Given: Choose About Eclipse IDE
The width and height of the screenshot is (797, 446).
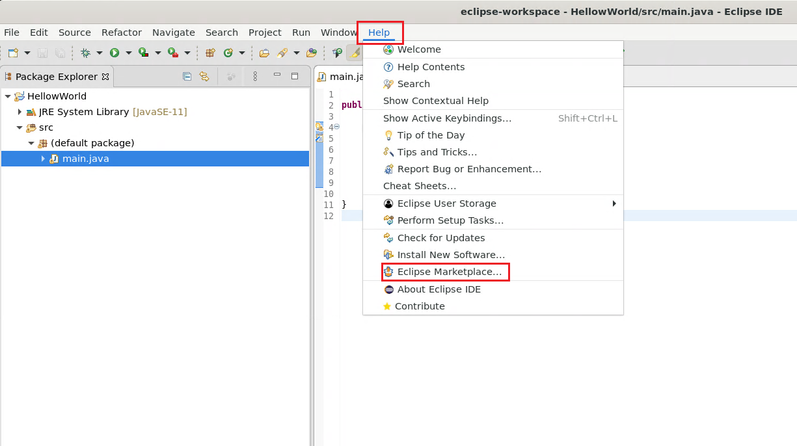Looking at the screenshot, I should tap(493, 289).
